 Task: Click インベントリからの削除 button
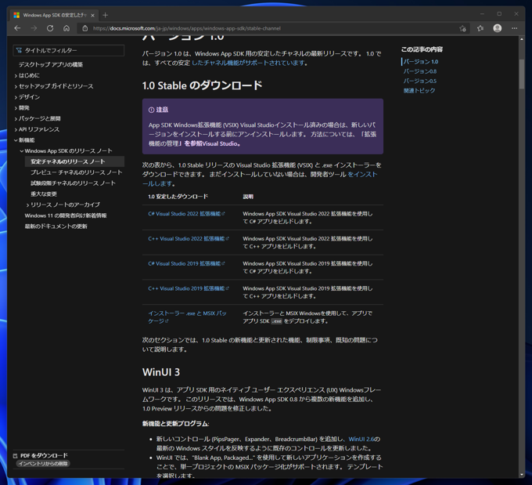tap(43, 464)
